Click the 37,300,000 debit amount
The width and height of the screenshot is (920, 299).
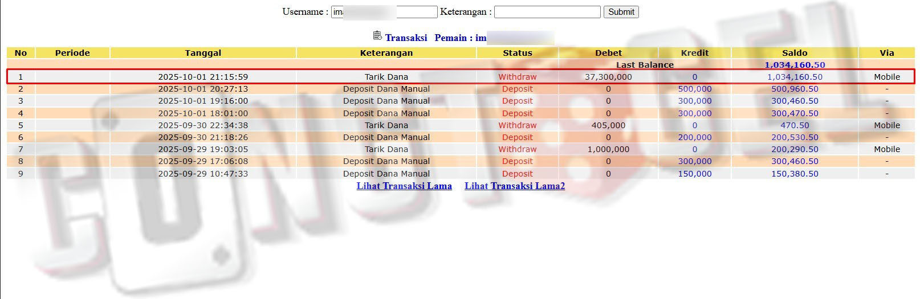[x=608, y=77]
